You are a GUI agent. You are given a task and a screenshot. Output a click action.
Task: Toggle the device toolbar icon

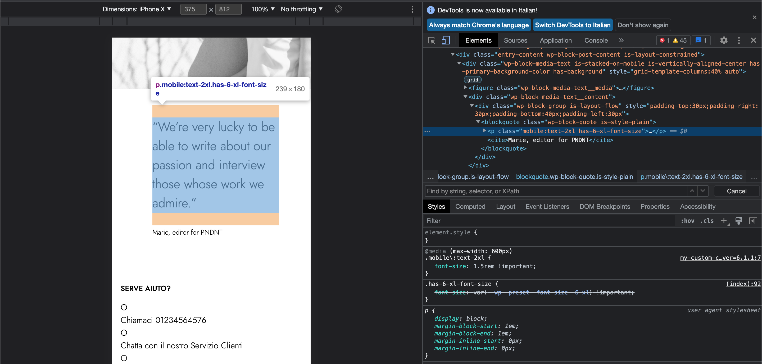coord(446,40)
